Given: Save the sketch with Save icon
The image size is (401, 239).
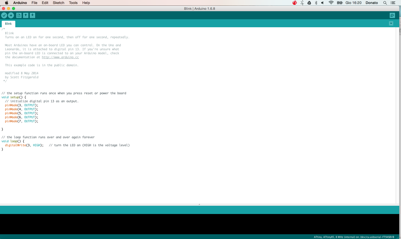Looking at the screenshot, I should 32,15.
